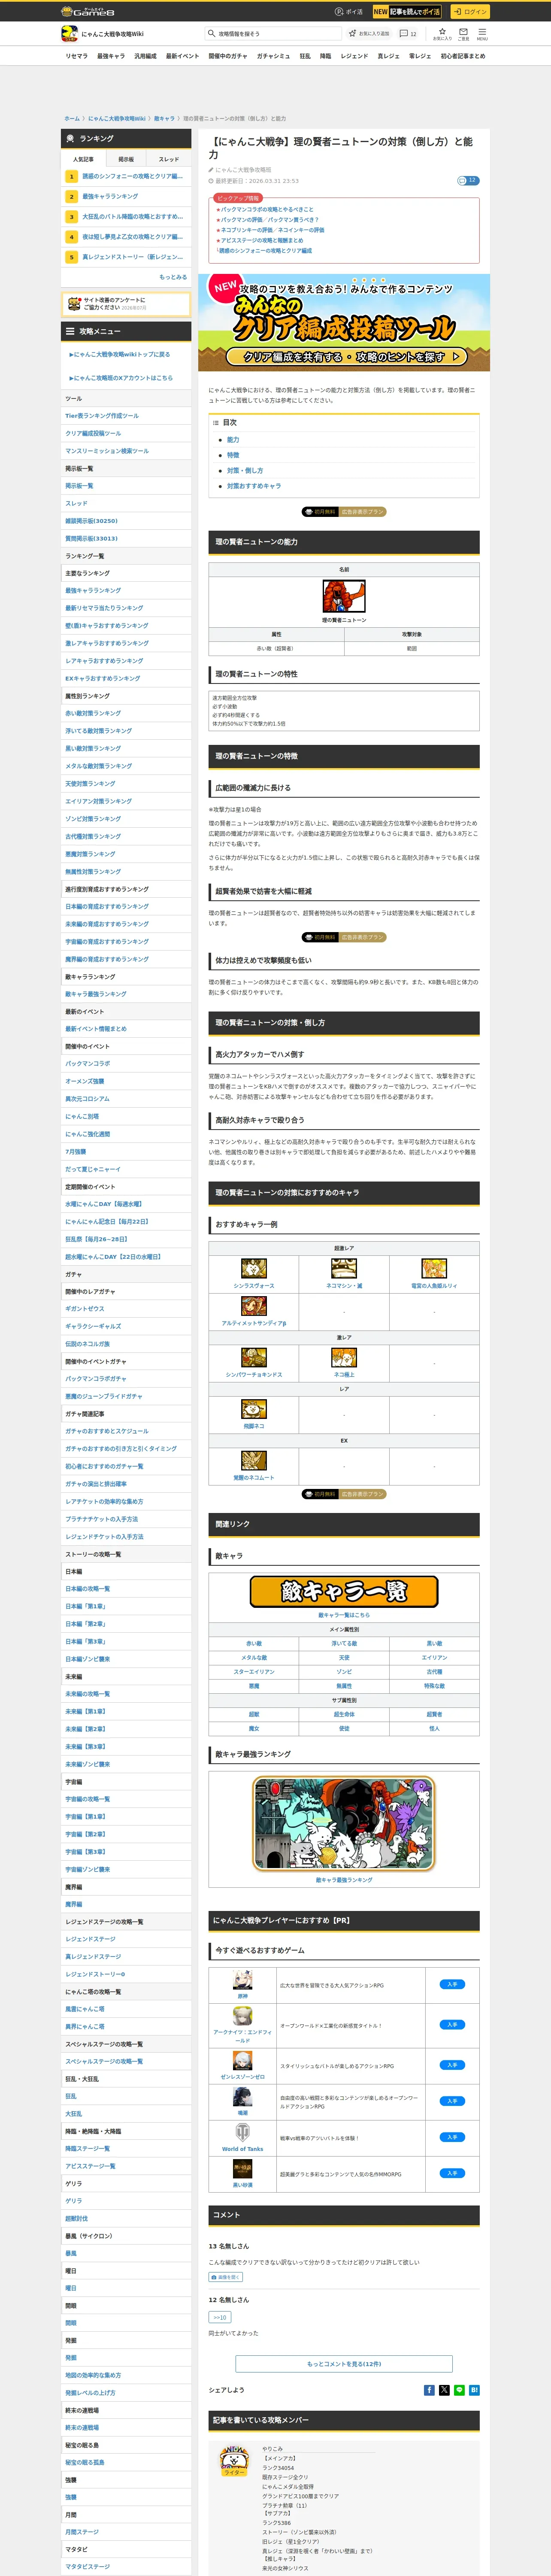Viewport: 551px width, 2576px height.
Task: Switch to the スレッド ranking tab
Action: pos(169,159)
